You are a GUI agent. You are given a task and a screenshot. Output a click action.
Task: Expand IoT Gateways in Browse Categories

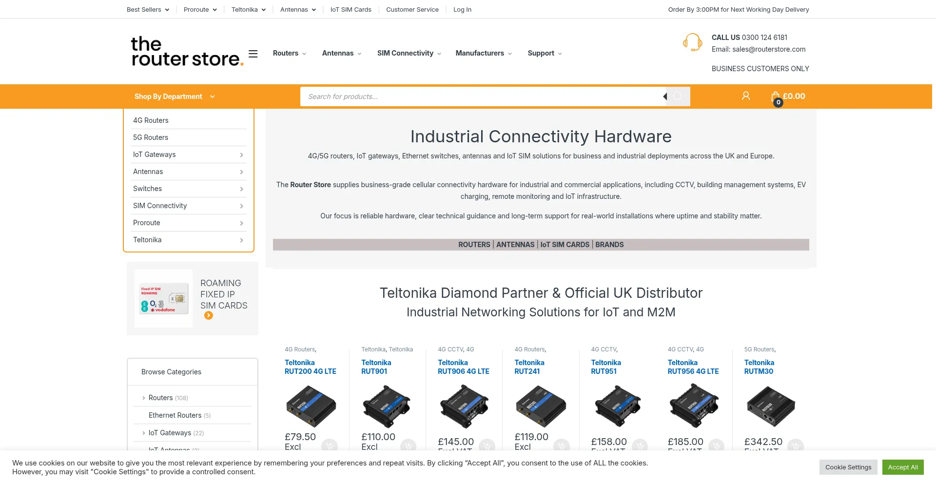point(143,433)
